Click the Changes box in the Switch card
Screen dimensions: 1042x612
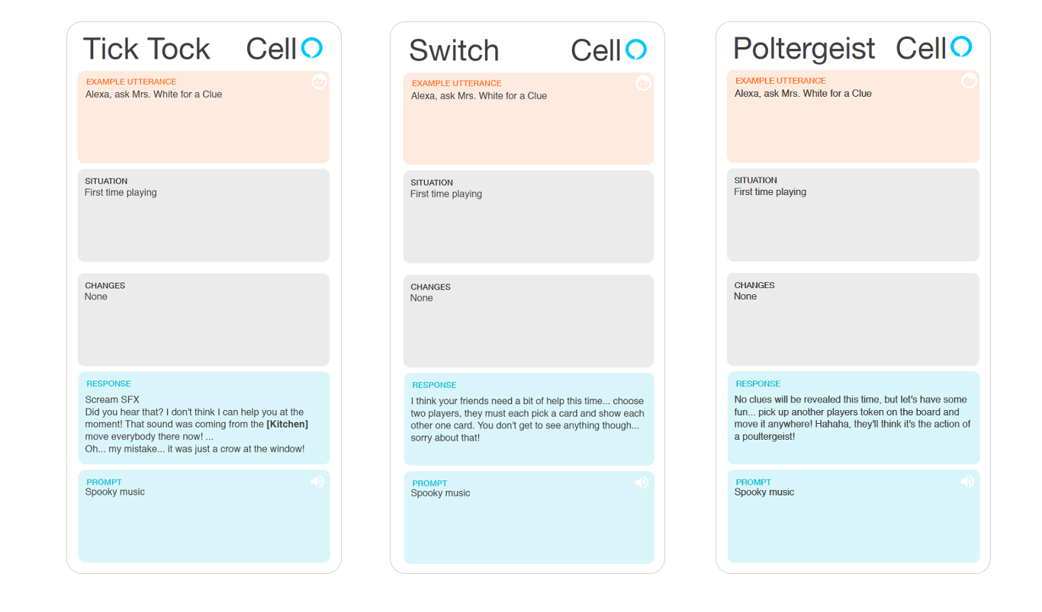[x=529, y=321]
